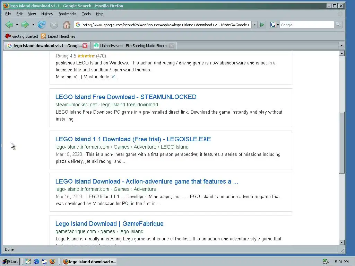Image resolution: width=355 pixels, height=266 pixels.
Task: Launch Firefox from the quick launch bar
Action: (x=52, y=261)
